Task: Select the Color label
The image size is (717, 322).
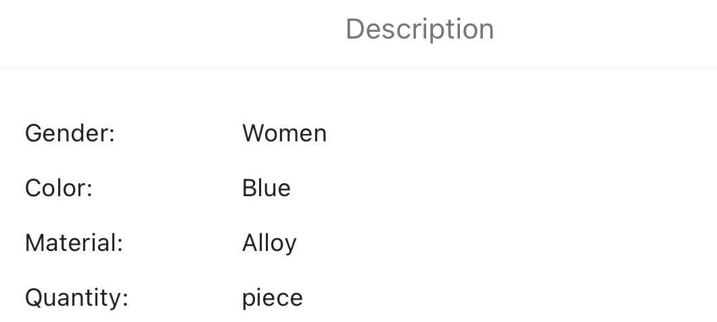Action: click(58, 188)
